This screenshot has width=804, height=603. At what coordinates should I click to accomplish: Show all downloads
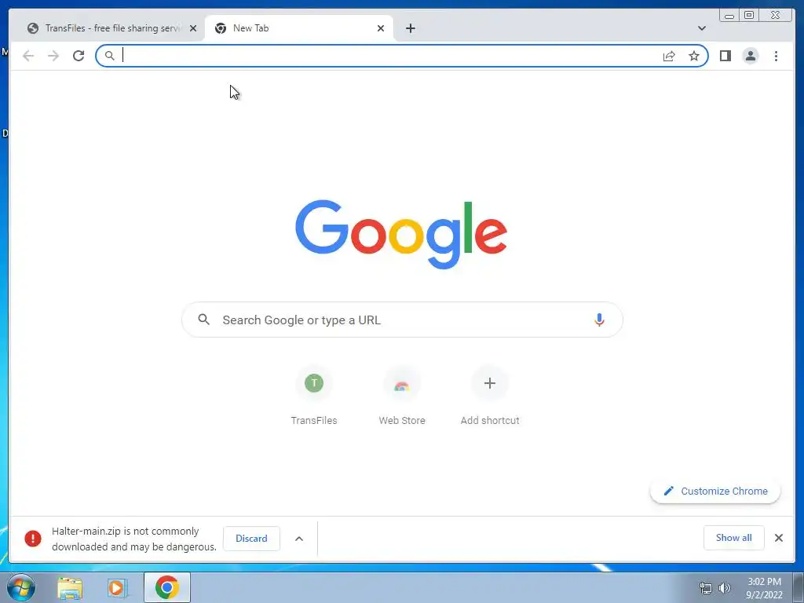pyautogui.click(x=734, y=537)
